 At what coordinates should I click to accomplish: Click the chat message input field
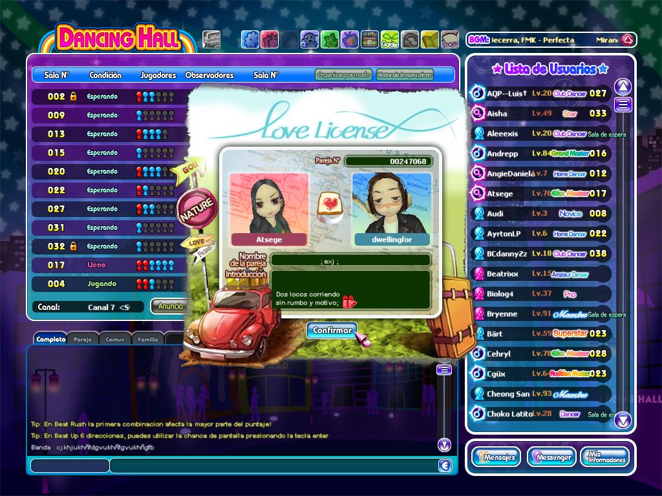coord(273,466)
